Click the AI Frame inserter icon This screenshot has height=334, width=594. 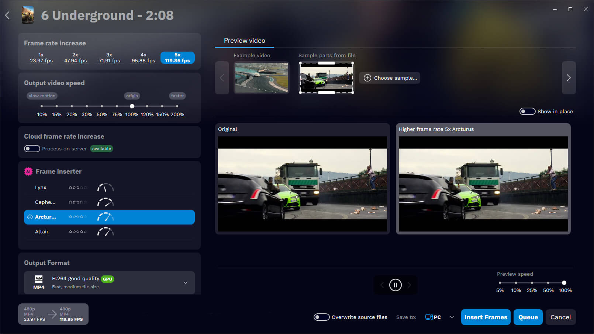29,171
